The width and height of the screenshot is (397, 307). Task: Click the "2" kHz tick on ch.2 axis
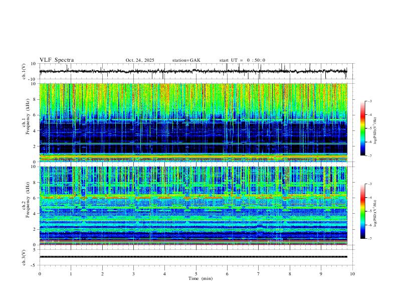(x=35, y=229)
